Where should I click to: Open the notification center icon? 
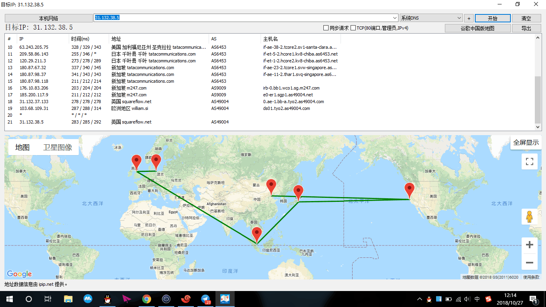534,299
